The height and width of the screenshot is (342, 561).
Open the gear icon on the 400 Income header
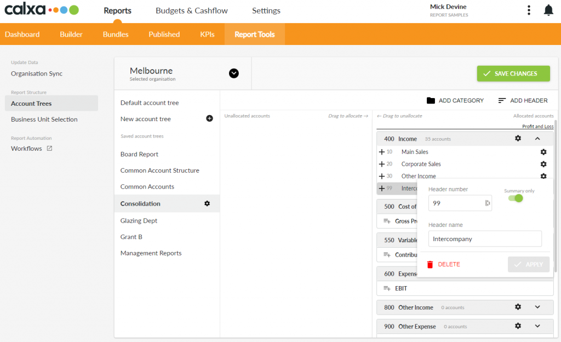(518, 139)
